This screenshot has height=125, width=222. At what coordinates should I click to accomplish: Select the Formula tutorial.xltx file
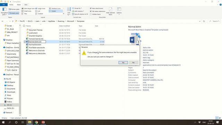pyautogui.click(x=36, y=39)
